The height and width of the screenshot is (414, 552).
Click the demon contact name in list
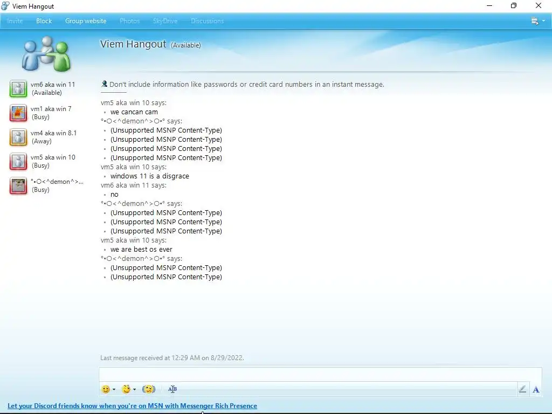[x=57, y=182]
